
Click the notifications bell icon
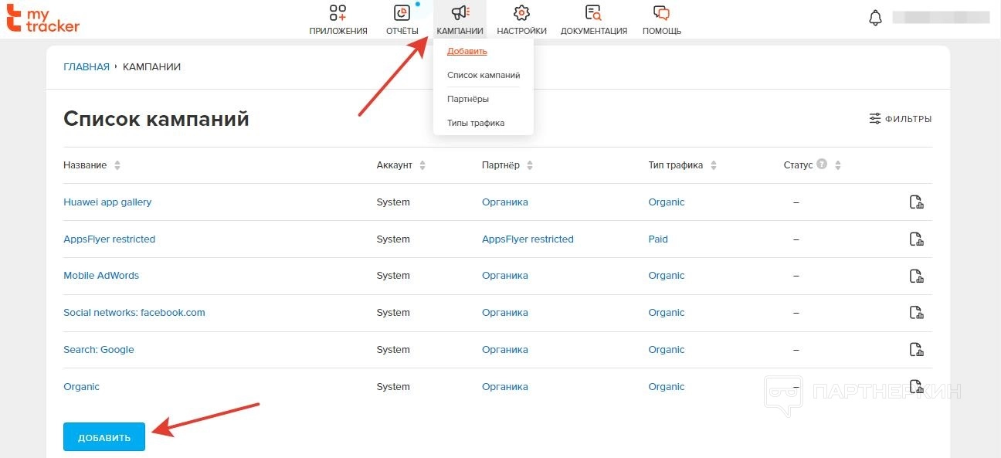tap(875, 18)
